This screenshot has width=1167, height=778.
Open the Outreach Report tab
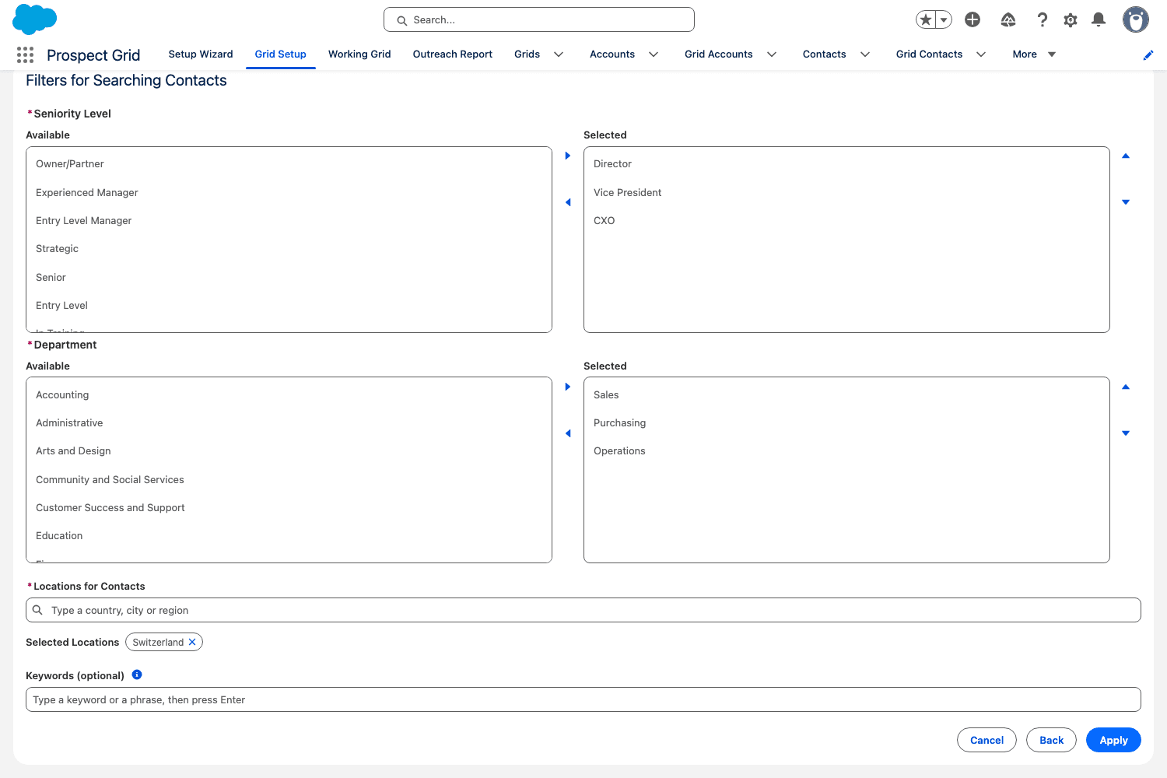click(x=453, y=54)
